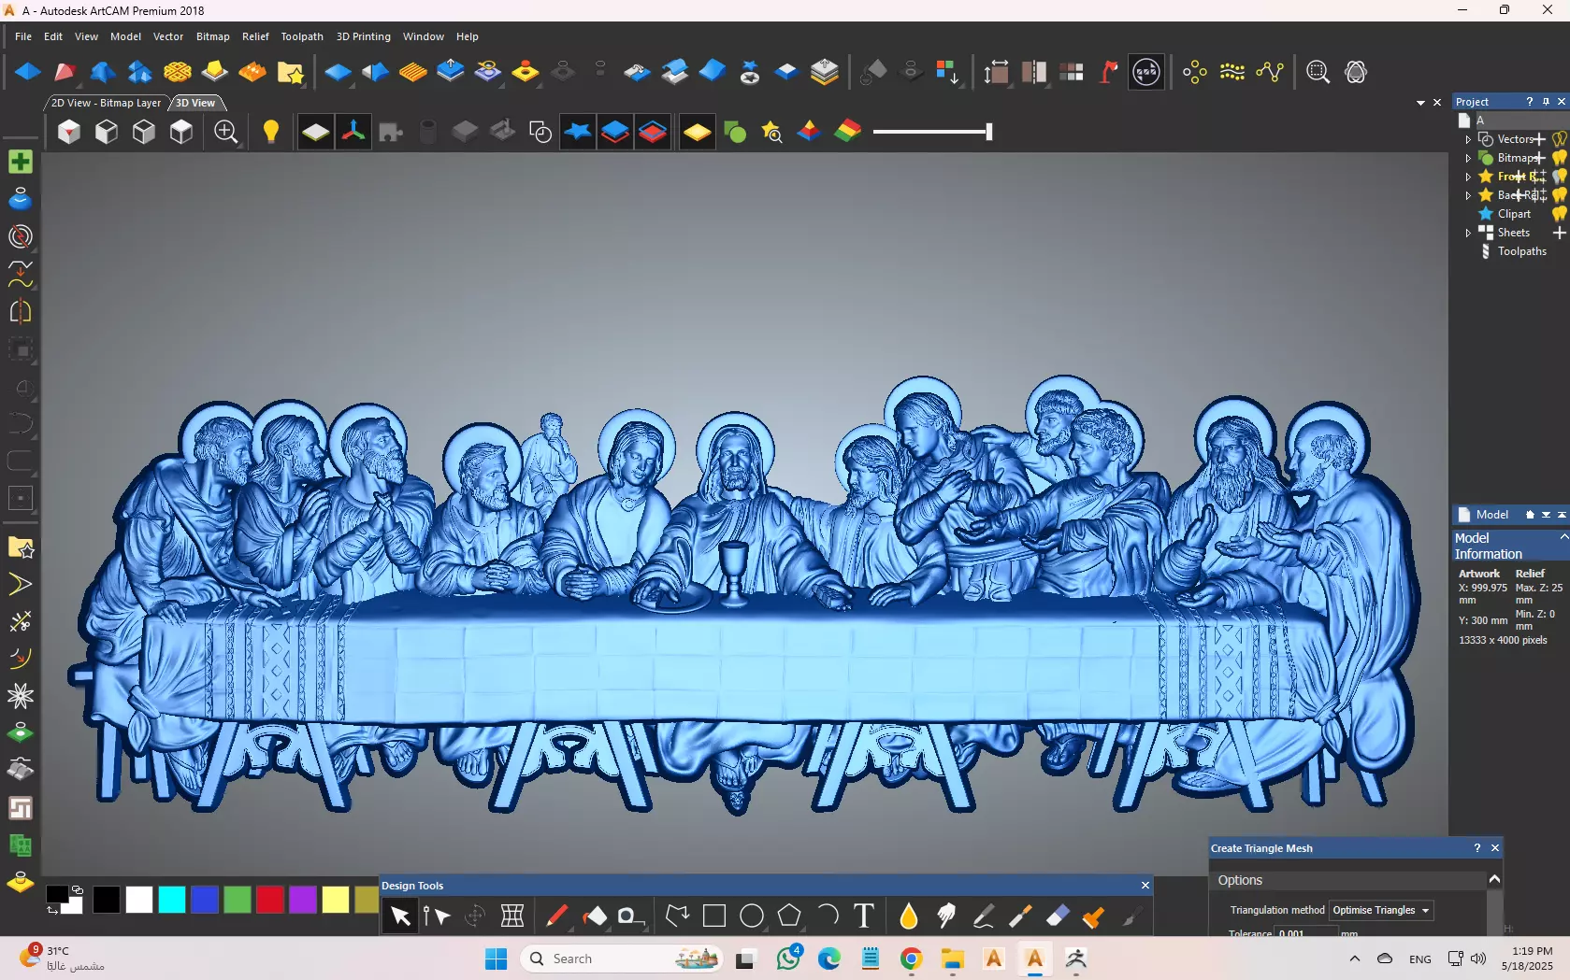Choose the smudge sculpting tool

[x=945, y=916]
